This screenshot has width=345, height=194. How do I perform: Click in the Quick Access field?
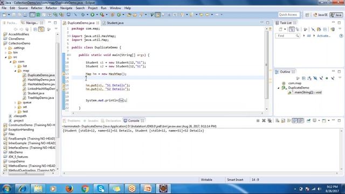point(289,15)
